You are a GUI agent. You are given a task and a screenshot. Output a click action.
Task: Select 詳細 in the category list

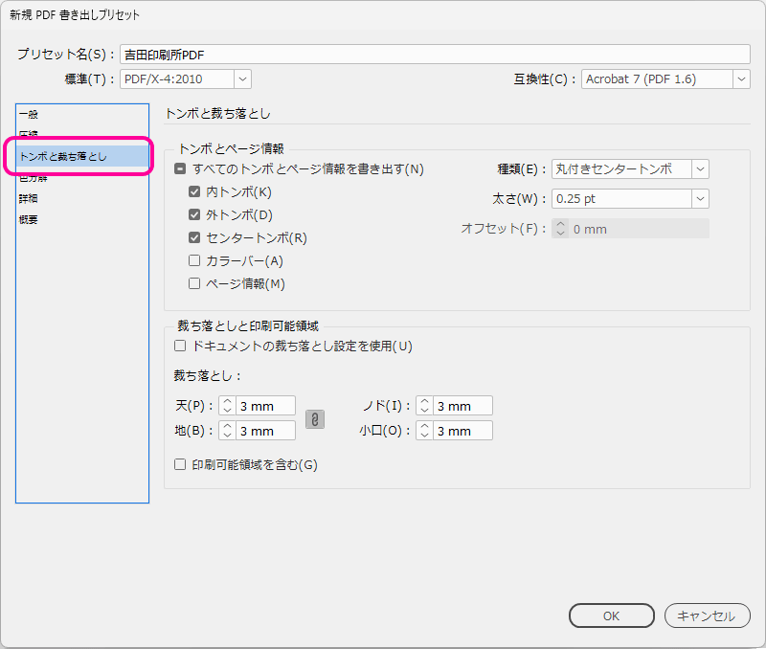click(82, 198)
